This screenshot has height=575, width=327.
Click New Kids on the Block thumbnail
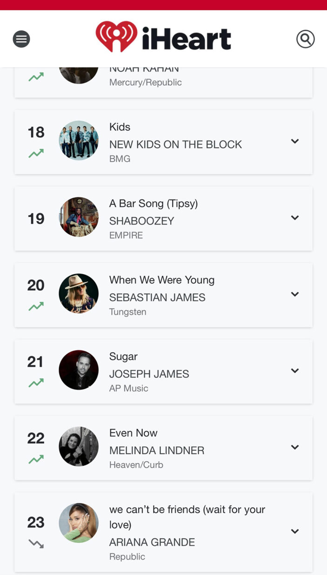(x=79, y=141)
